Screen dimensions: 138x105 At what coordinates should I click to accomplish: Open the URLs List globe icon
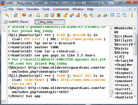(105, 15)
